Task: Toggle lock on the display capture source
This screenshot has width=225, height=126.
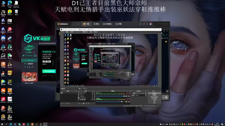Action: (94, 99)
